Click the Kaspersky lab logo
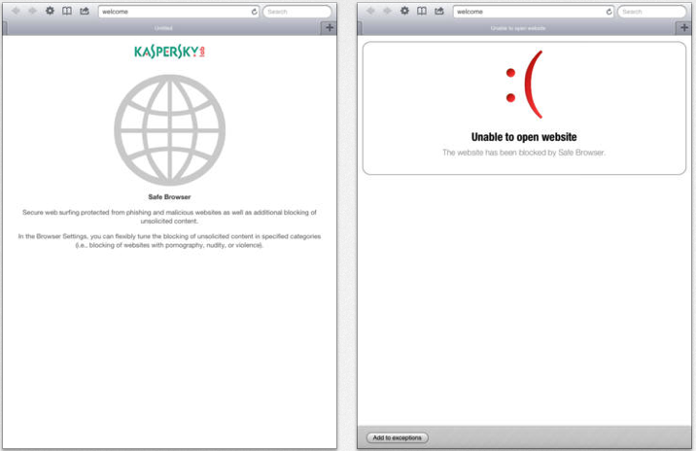This screenshot has height=451, width=696. (169, 52)
